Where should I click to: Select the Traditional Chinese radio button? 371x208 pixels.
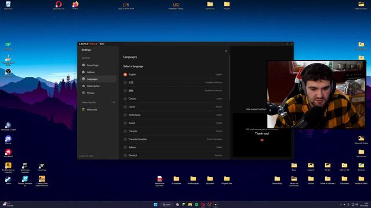[125, 91]
